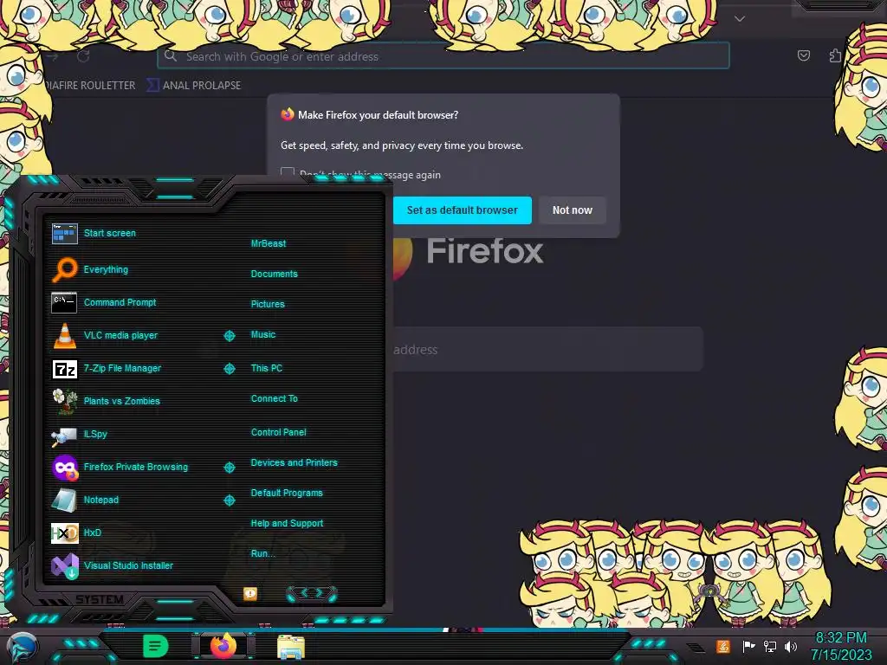887x665 pixels.
Task: Expand VLC media player jump list
Action: (229, 336)
